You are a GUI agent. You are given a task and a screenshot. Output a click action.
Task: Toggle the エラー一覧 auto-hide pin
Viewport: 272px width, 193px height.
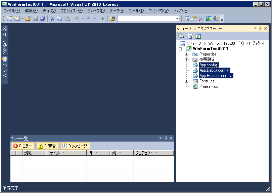pyautogui.click(x=166, y=138)
